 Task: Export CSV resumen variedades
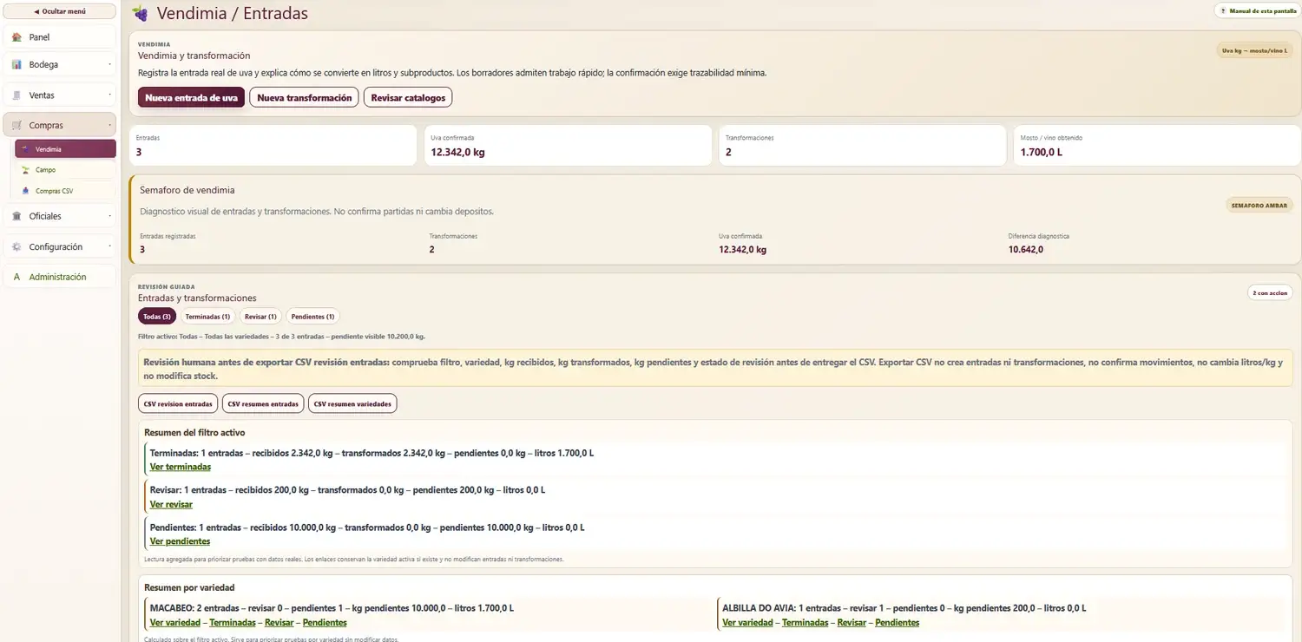point(352,403)
